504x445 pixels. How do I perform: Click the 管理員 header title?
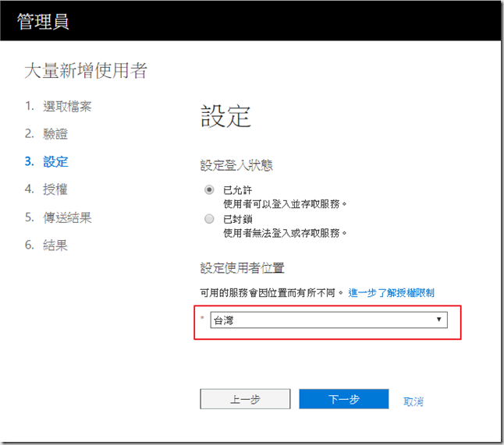point(44,22)
